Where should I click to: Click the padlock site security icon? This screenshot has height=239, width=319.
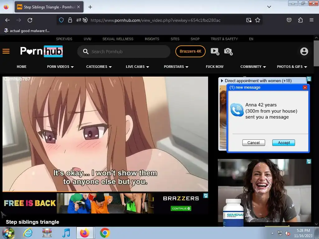[x=70, y=20]
